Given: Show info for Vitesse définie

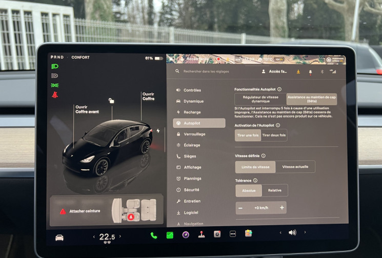Looking at the screenshot, I should (264, 156).
